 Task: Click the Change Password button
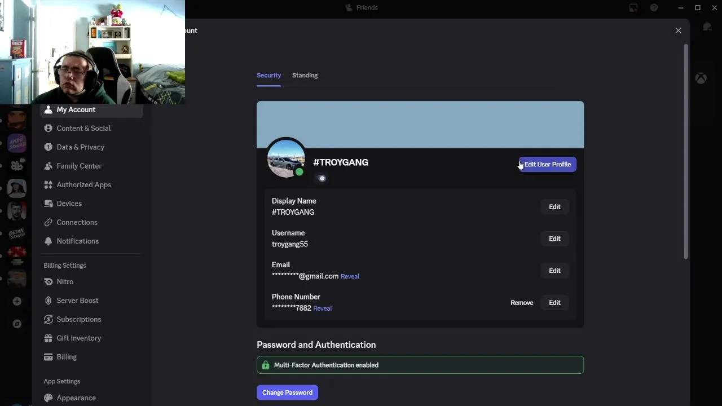click(x=287, y=392)
